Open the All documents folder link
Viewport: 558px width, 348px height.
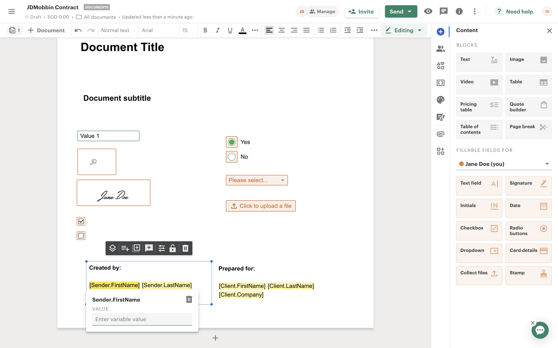pyautogui.click(x=96, y=17)
